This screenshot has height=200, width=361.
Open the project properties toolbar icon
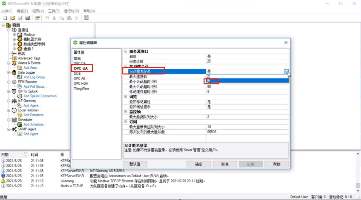[x=37, y=18]
